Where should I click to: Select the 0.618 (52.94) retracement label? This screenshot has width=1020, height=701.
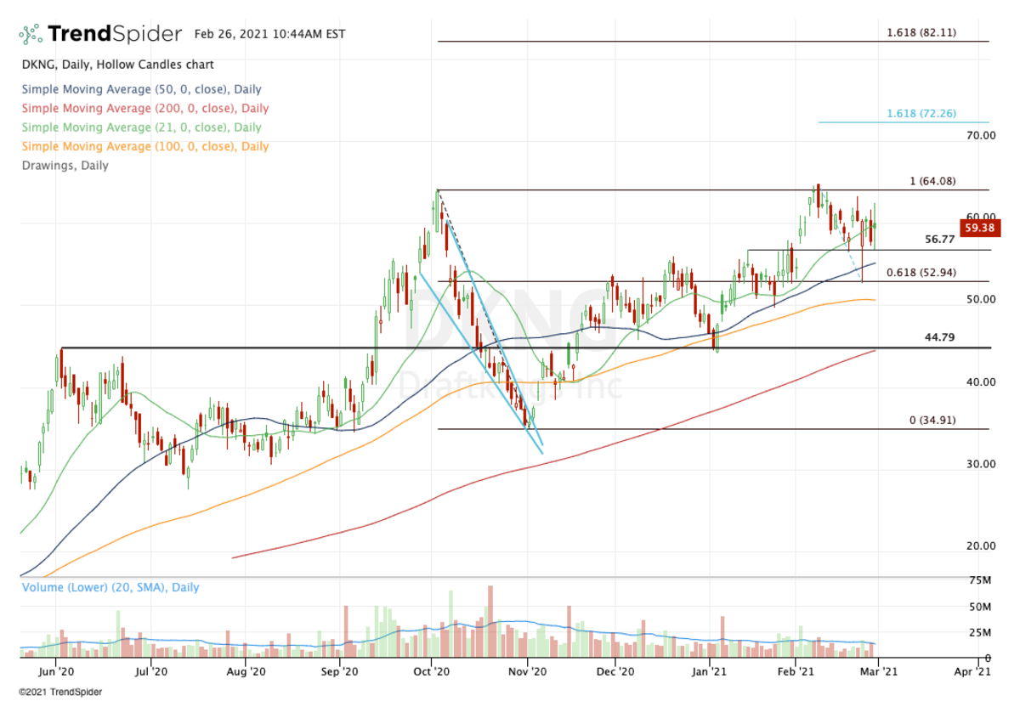pos(928,272)
